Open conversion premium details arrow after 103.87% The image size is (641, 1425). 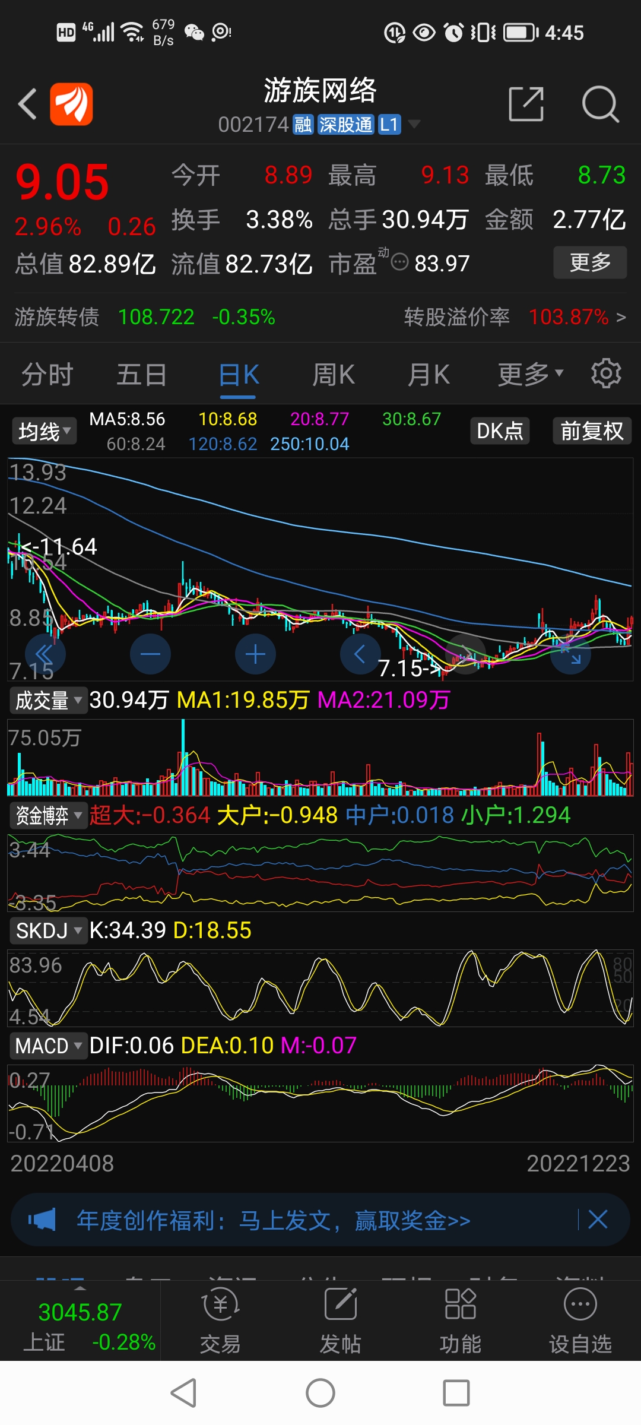[621, 318]
